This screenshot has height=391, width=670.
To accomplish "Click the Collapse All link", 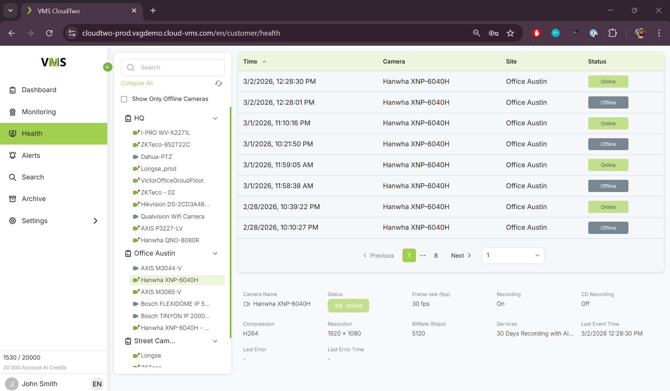I will [137, 83].
